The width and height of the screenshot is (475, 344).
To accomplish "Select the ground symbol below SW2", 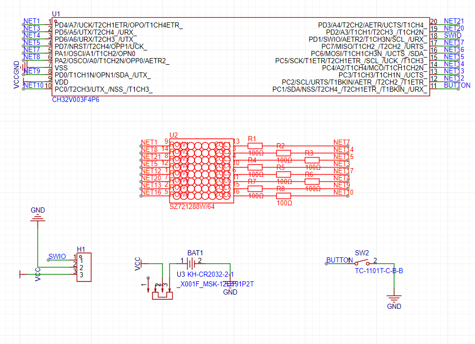I will (394, 297).
